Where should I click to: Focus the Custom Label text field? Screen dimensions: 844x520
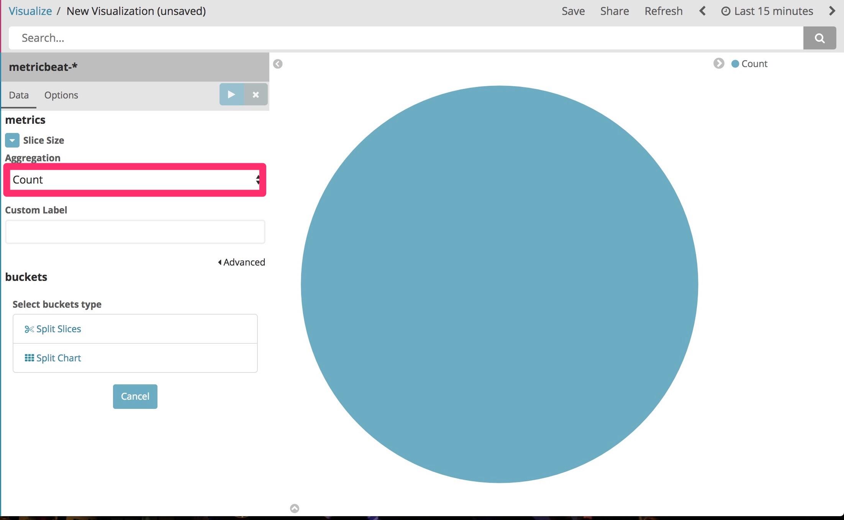coord(135,232)
